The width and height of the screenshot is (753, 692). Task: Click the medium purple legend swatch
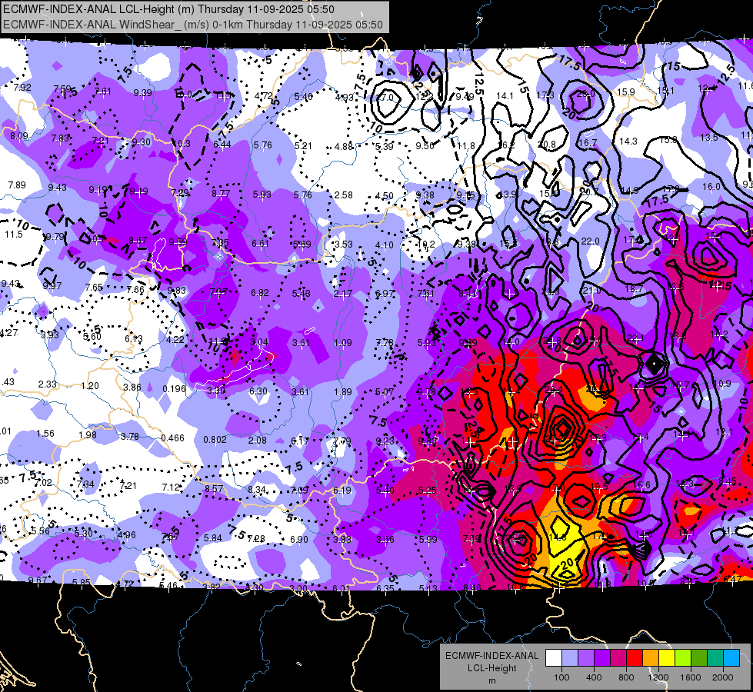point(586,658)
